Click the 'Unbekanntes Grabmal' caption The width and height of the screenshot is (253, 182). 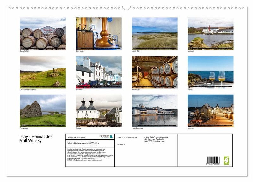pyautogui.click(x=28, y=90)
